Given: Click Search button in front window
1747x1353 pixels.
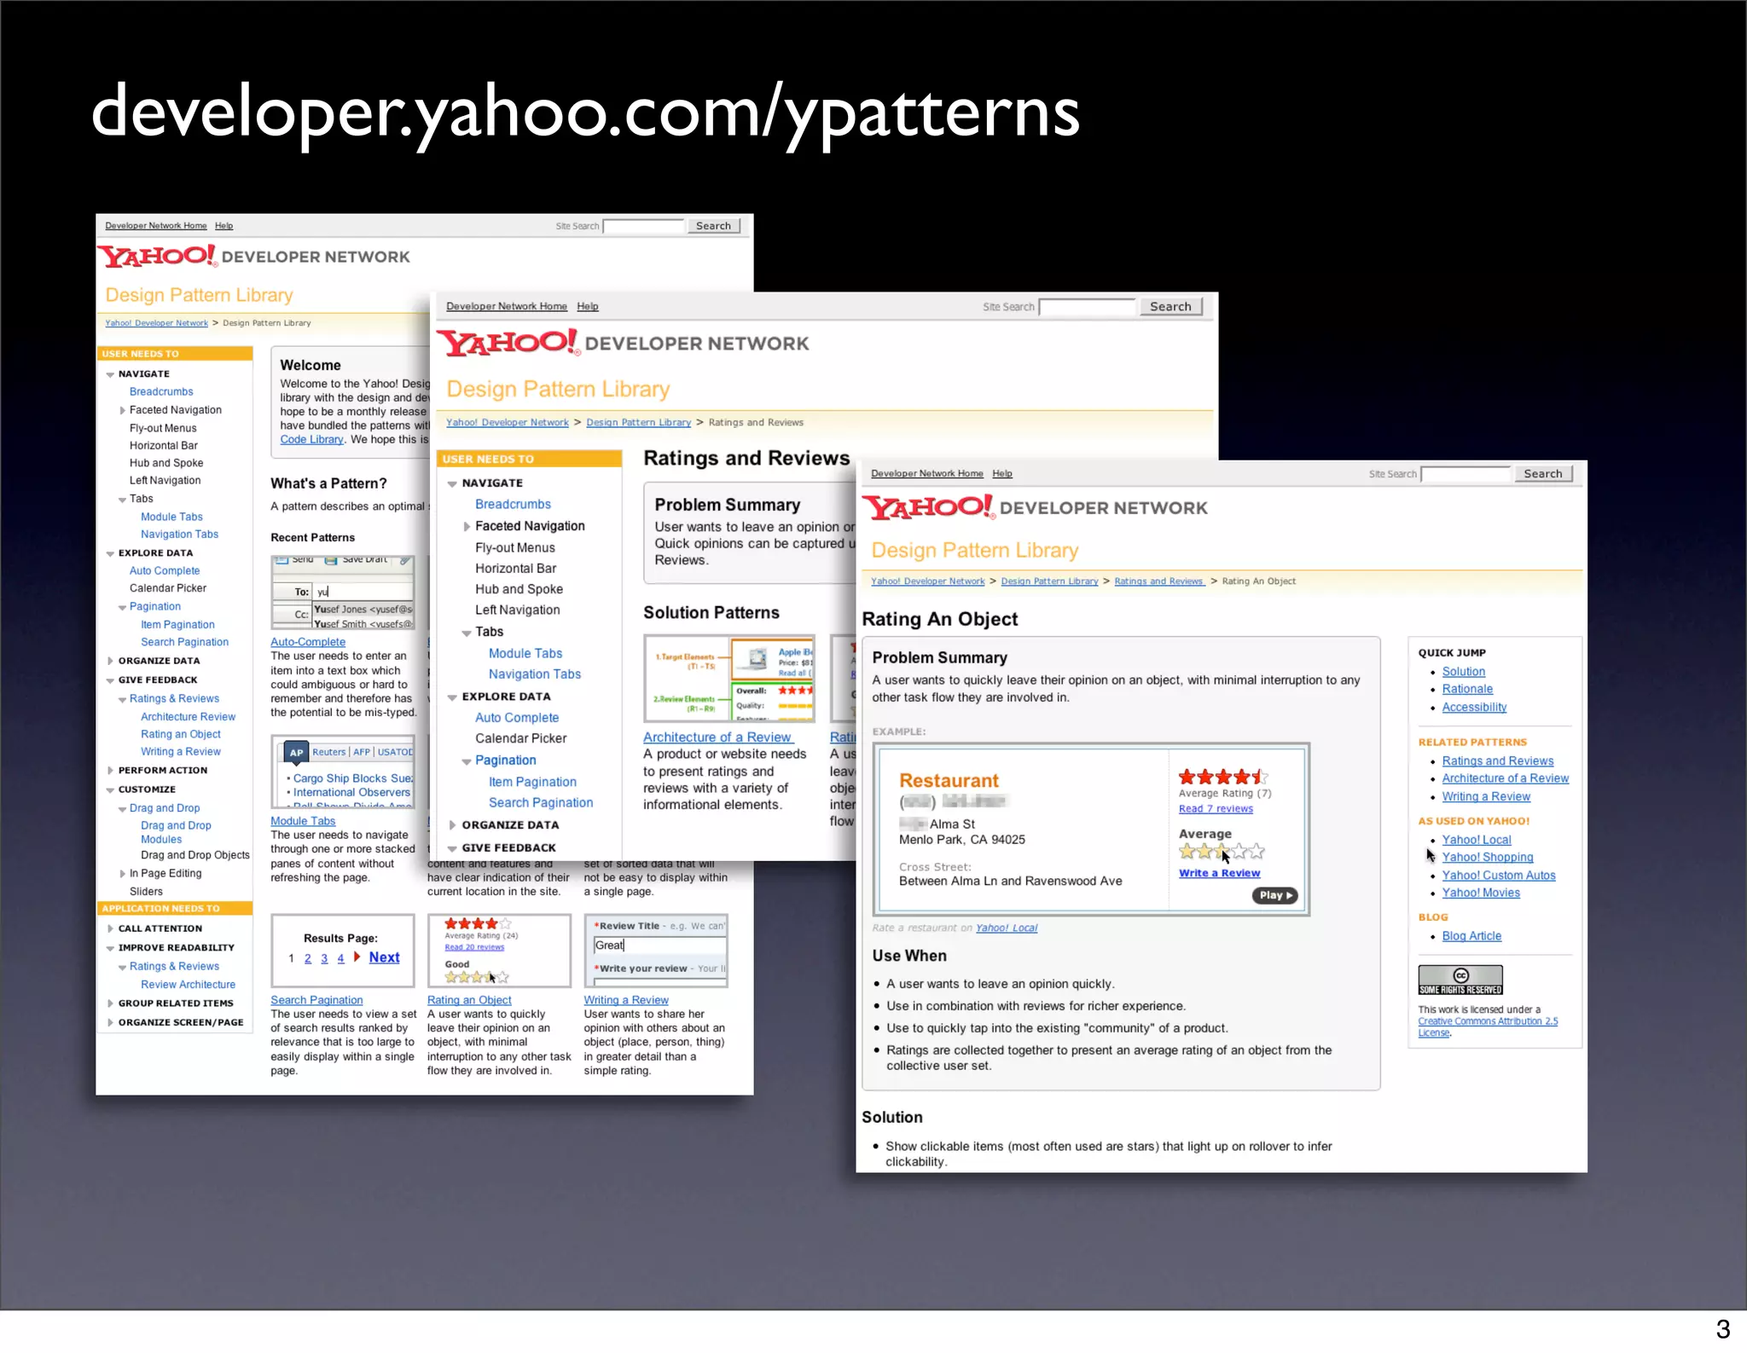Looking at the screenshot, I should click(1542, 474).
